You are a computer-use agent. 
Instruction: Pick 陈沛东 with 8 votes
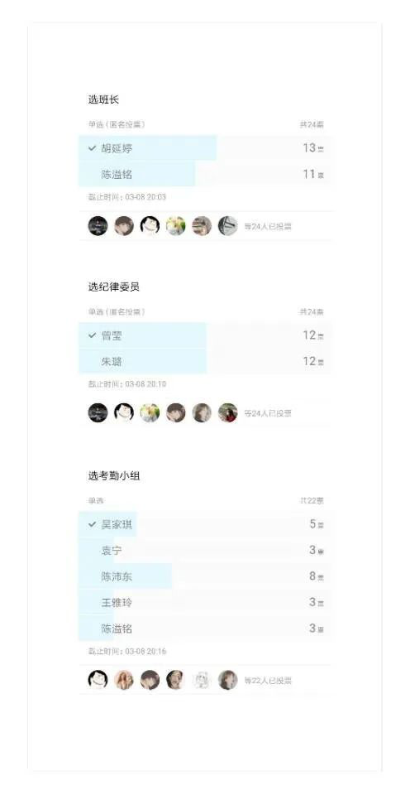point(205,576)
